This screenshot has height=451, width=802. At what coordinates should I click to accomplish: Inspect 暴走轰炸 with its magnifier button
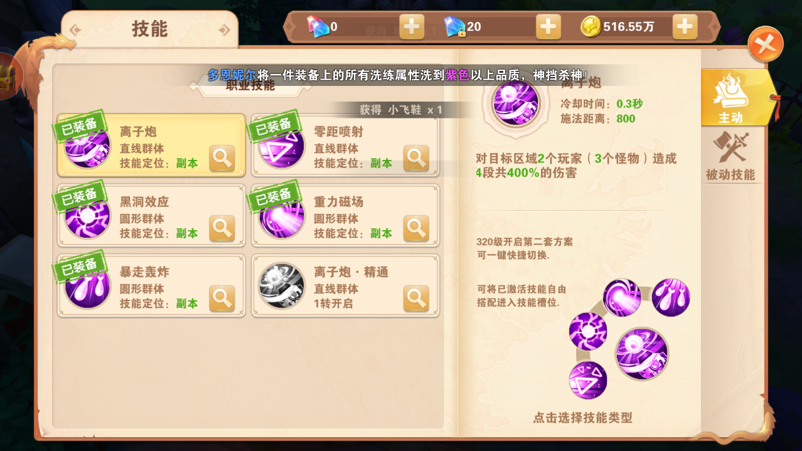click(x=222, y=299)
